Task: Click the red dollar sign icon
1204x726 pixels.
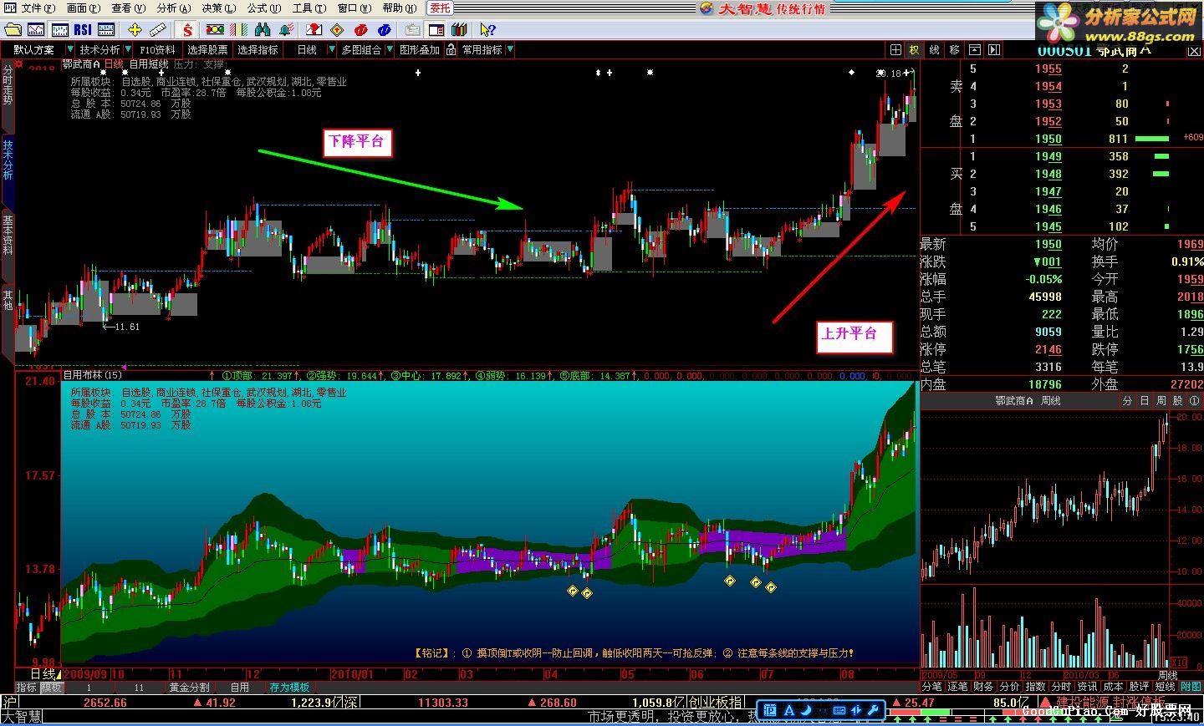Action: pyautogui.click(x=187, y=30)
